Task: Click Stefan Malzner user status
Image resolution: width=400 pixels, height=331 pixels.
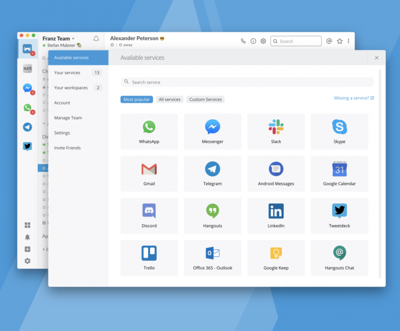Action: point(62,45)
